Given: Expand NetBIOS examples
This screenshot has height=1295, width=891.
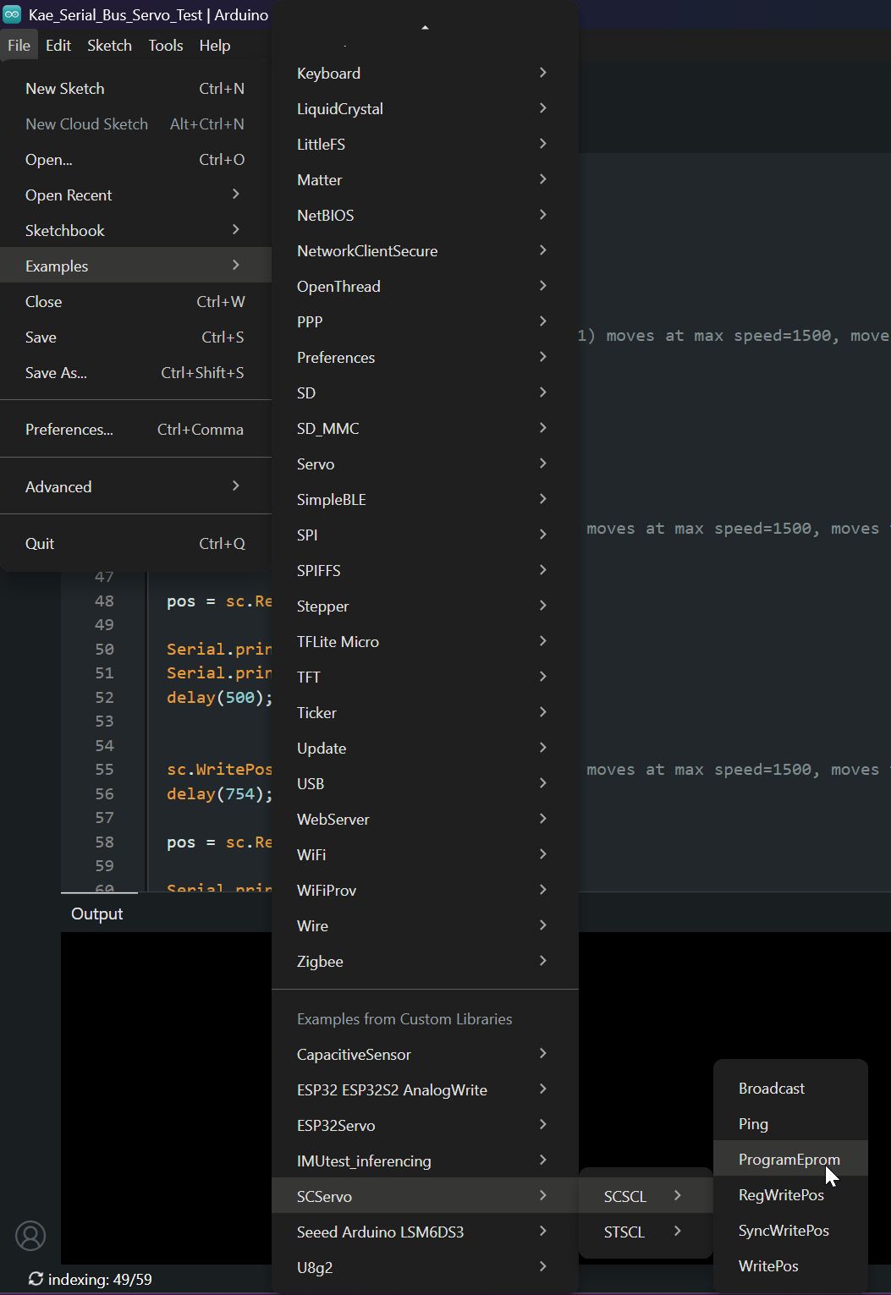Looking at the screenshot, I should pos(425,216).
